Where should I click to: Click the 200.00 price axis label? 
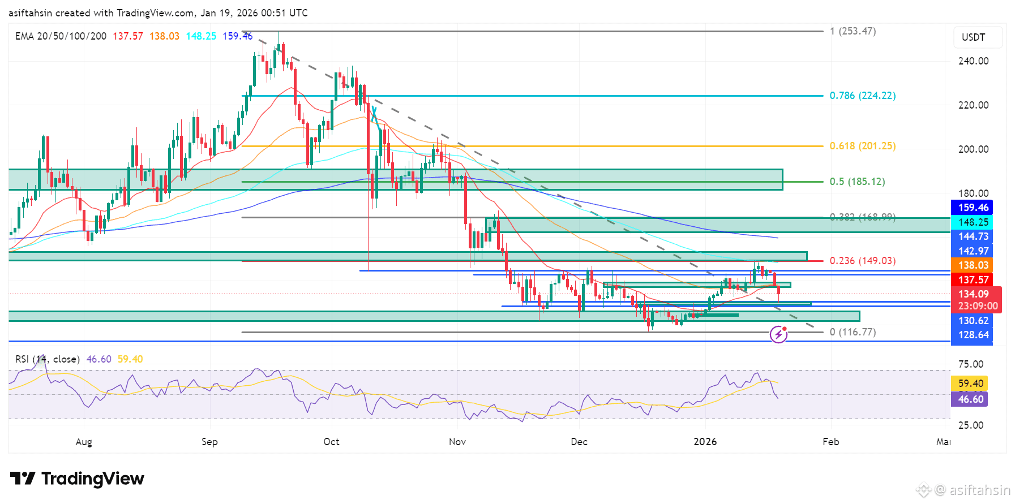[973, 149]
